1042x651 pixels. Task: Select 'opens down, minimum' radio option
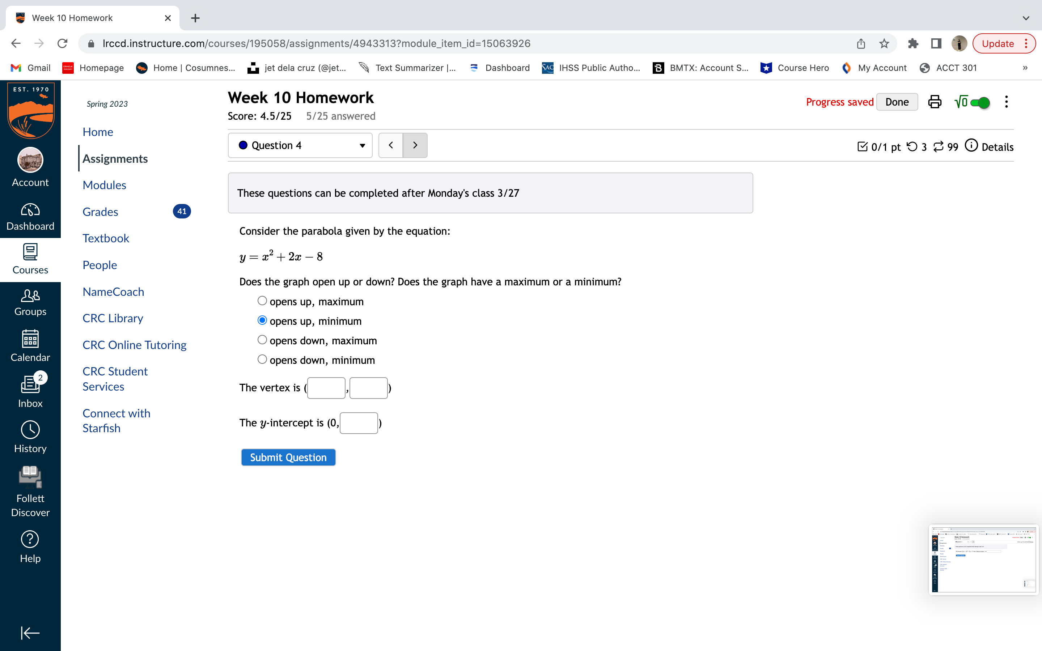[262, 359]
